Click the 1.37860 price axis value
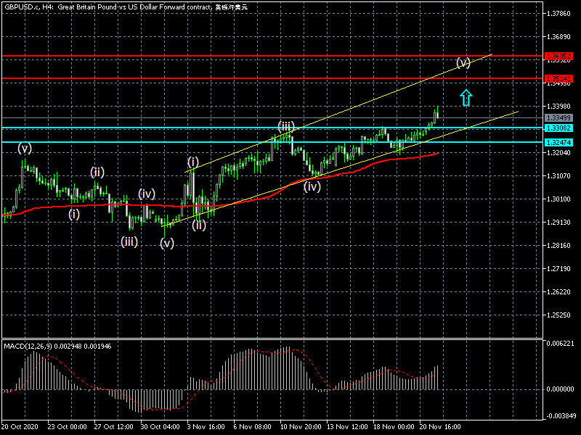Viewport: 581px width, 435px height. [x=558, y=14]
